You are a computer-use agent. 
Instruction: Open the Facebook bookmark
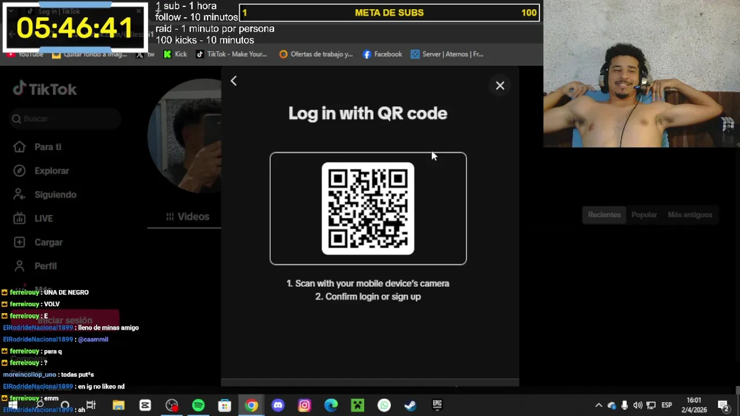click(x=382, y=54)
